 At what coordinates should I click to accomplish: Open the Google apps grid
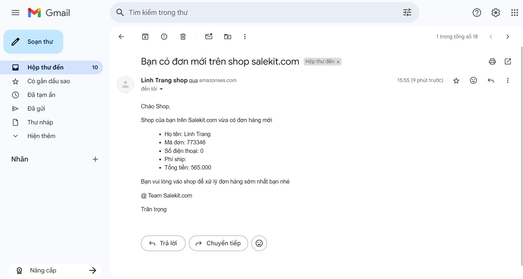pyautogui.click(x=515, y=13)
